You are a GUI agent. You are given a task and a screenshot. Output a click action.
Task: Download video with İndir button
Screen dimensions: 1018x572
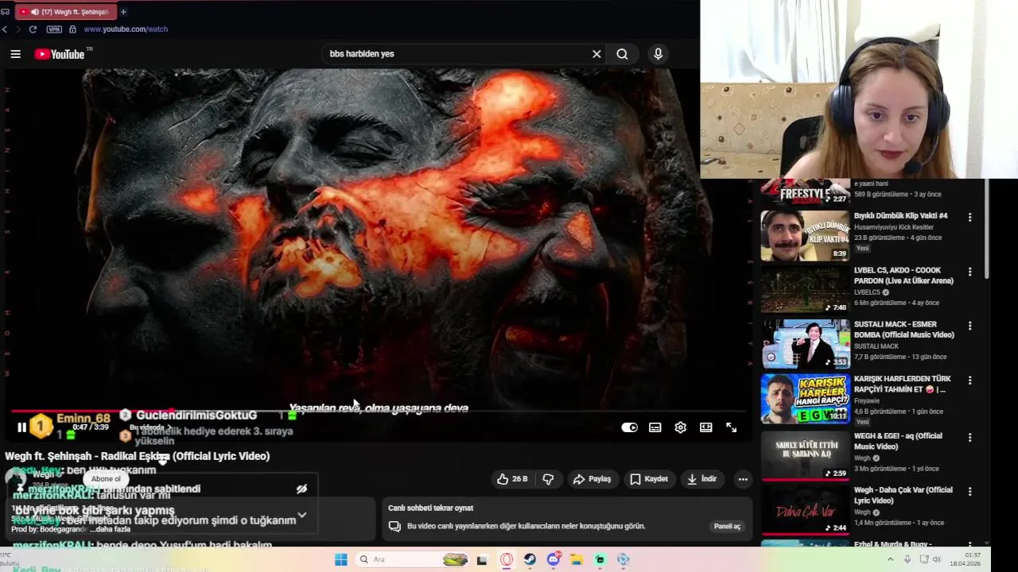(702, 479)
